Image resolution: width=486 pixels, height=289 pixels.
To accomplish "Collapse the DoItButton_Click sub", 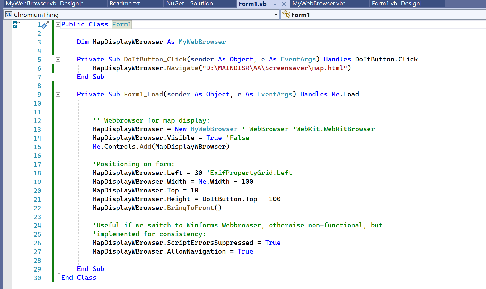I will (x=58, y=60).
